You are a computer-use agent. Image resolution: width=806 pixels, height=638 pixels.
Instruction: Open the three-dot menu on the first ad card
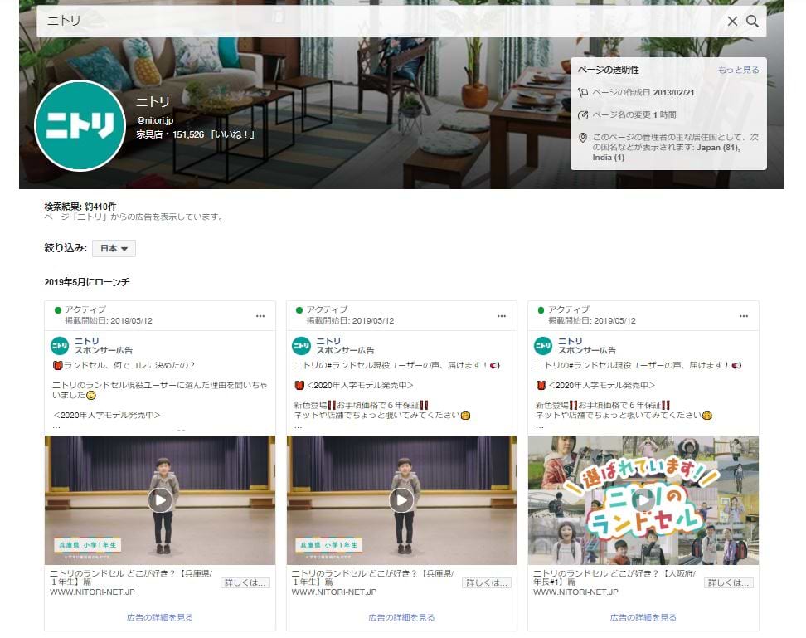(x=260, y=316)
